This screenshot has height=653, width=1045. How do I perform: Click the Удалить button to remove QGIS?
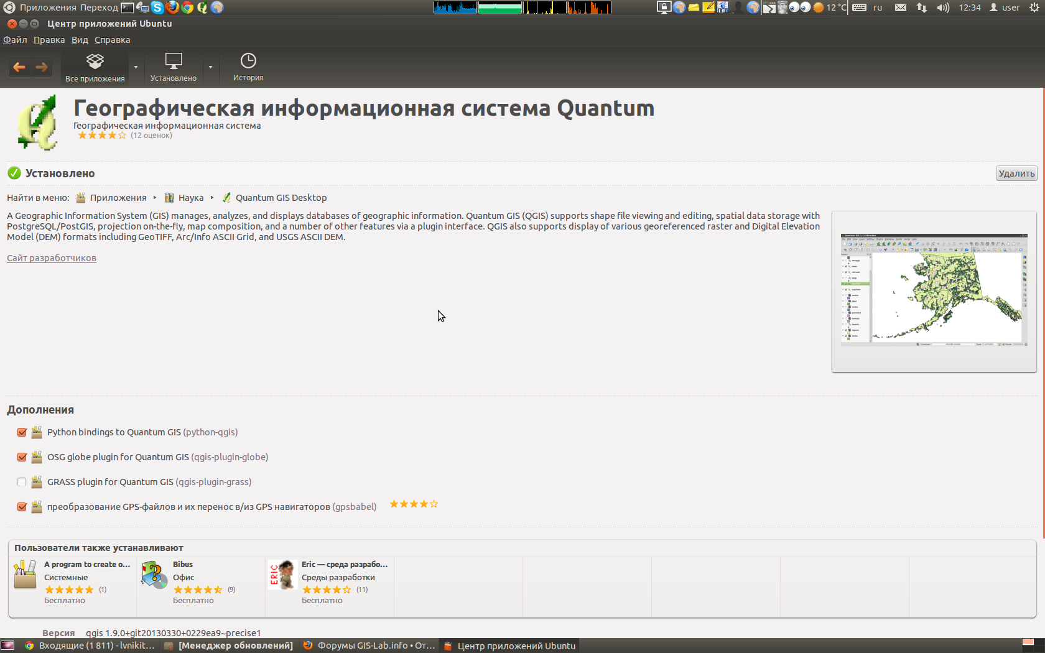coord(1016,174)
